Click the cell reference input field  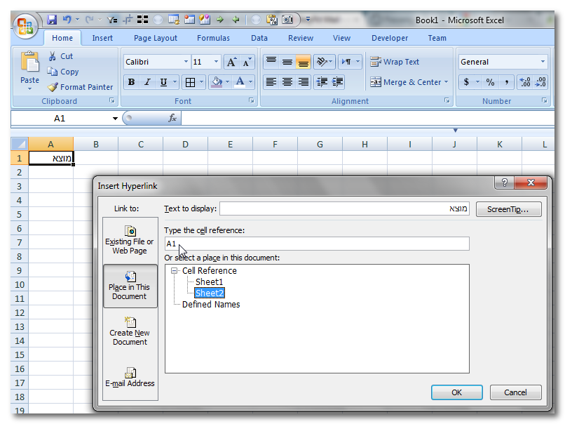[317, 244]
